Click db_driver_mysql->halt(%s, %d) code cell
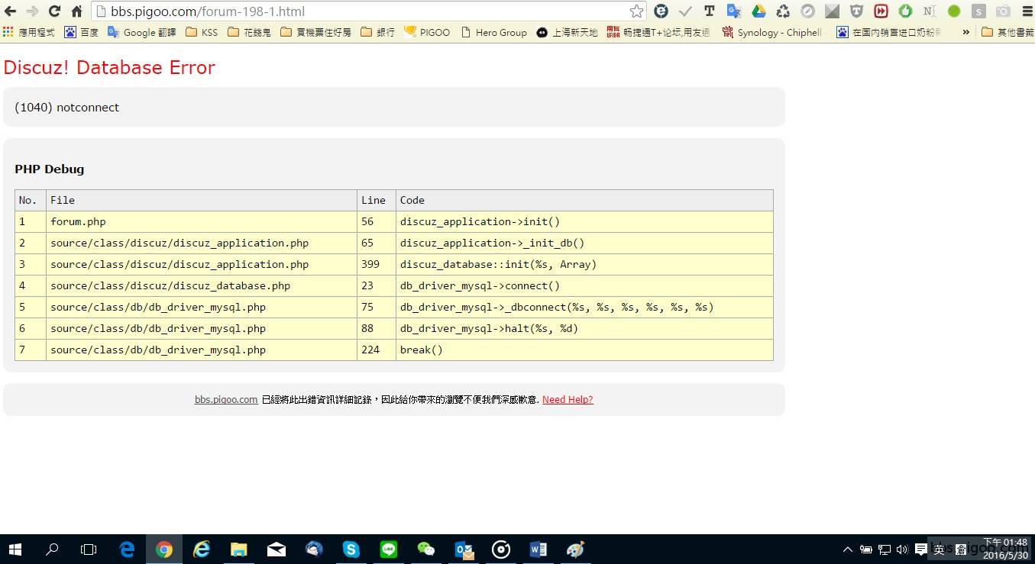The image size is (1035, 564). tap(584, 328)
